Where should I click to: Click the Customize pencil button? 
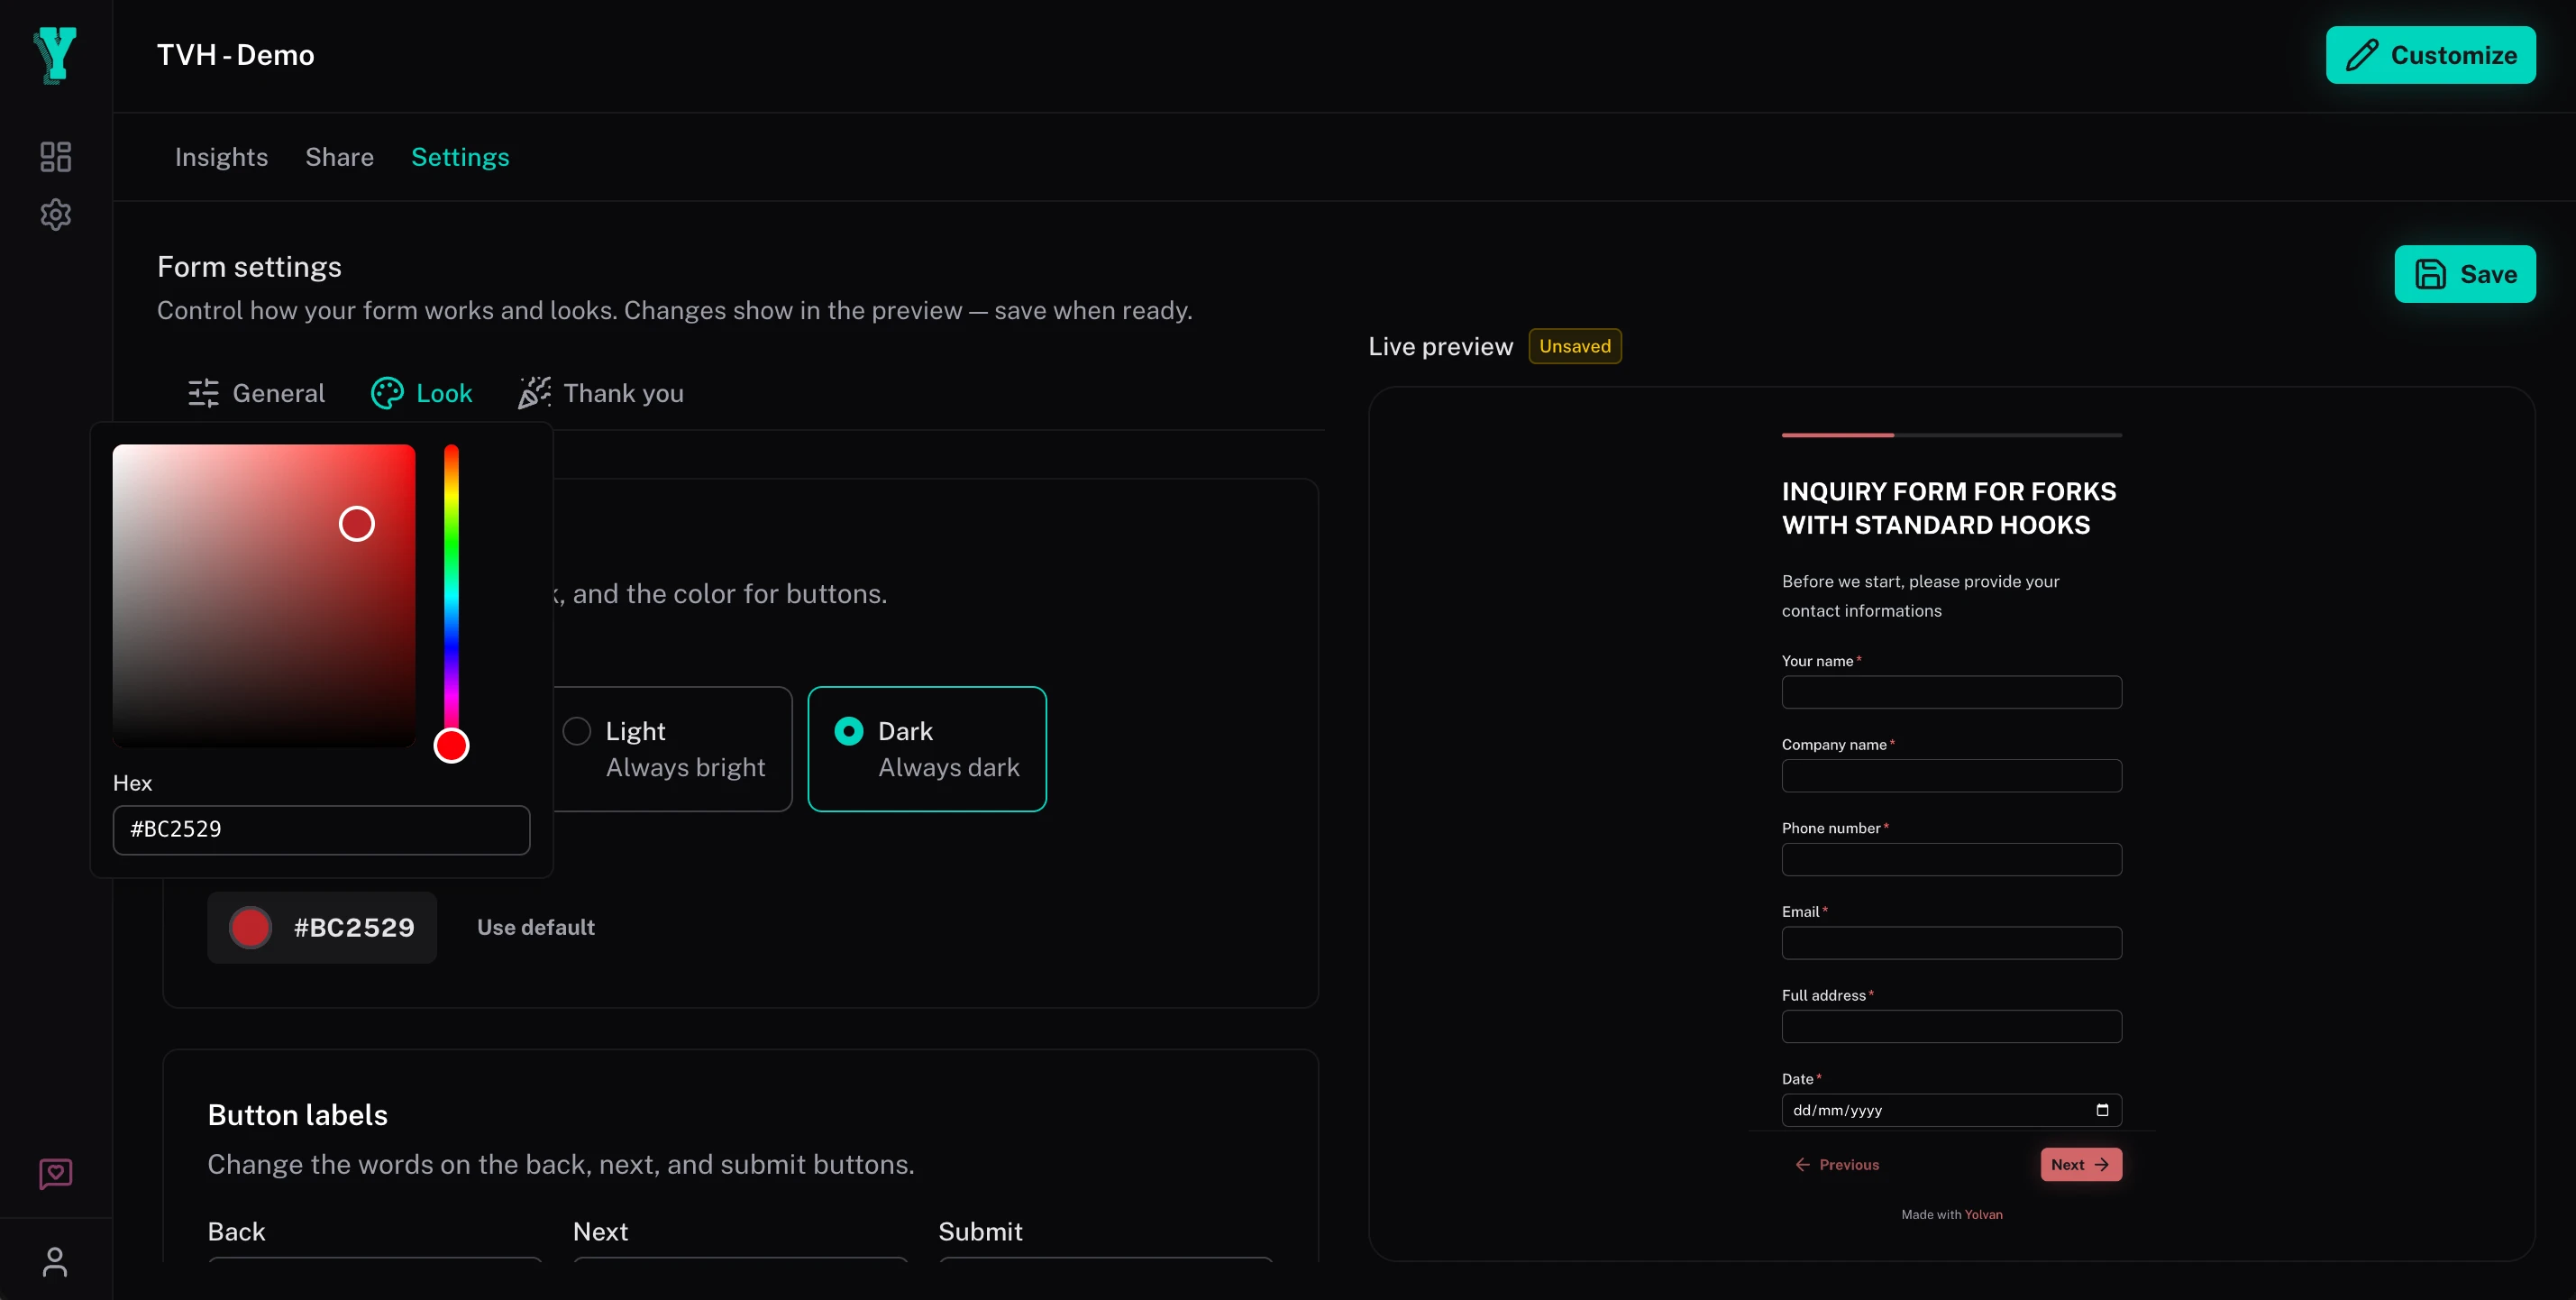pyautogui.click(x=2430, y=55)
